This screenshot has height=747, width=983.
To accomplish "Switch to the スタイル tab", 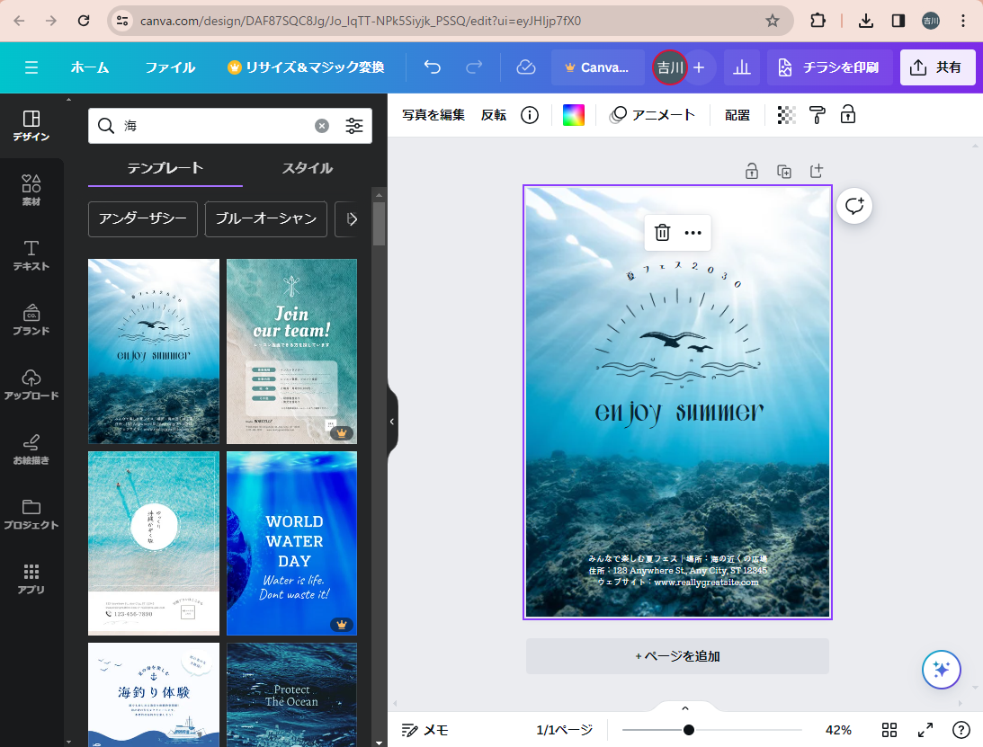I will coord(308,168).
